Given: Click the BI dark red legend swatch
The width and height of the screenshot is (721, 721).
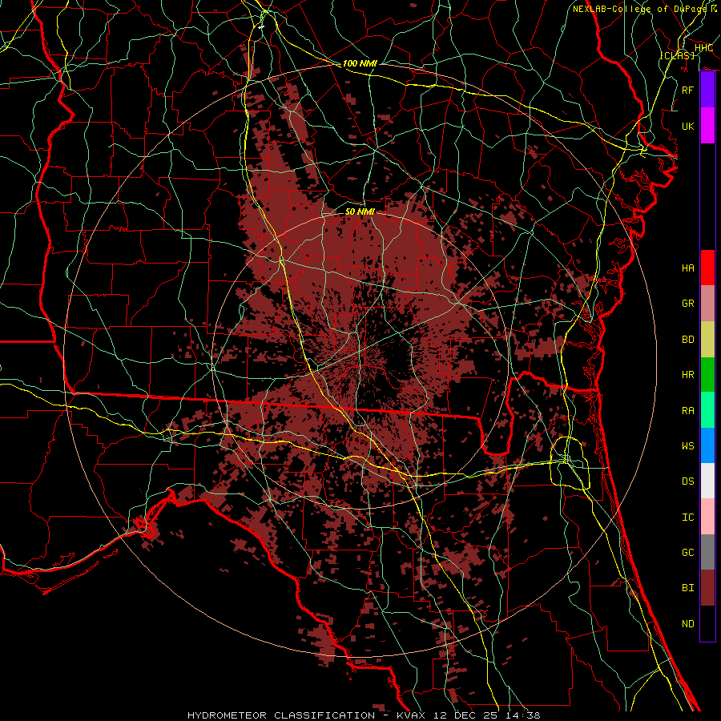Looking at the screenshot, I should click(x=707, y=588).
